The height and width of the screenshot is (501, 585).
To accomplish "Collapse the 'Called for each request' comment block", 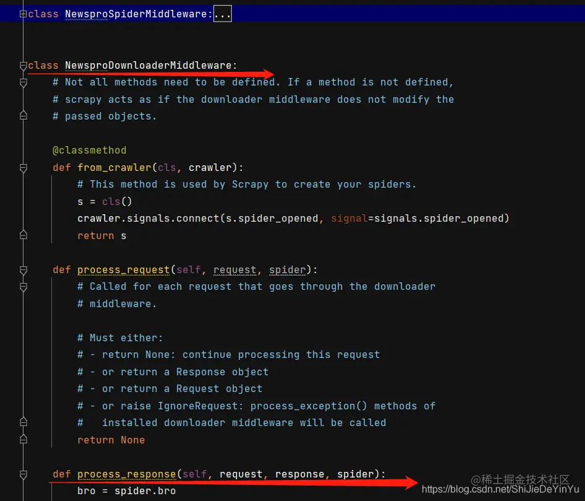I will tap(23, 287).
